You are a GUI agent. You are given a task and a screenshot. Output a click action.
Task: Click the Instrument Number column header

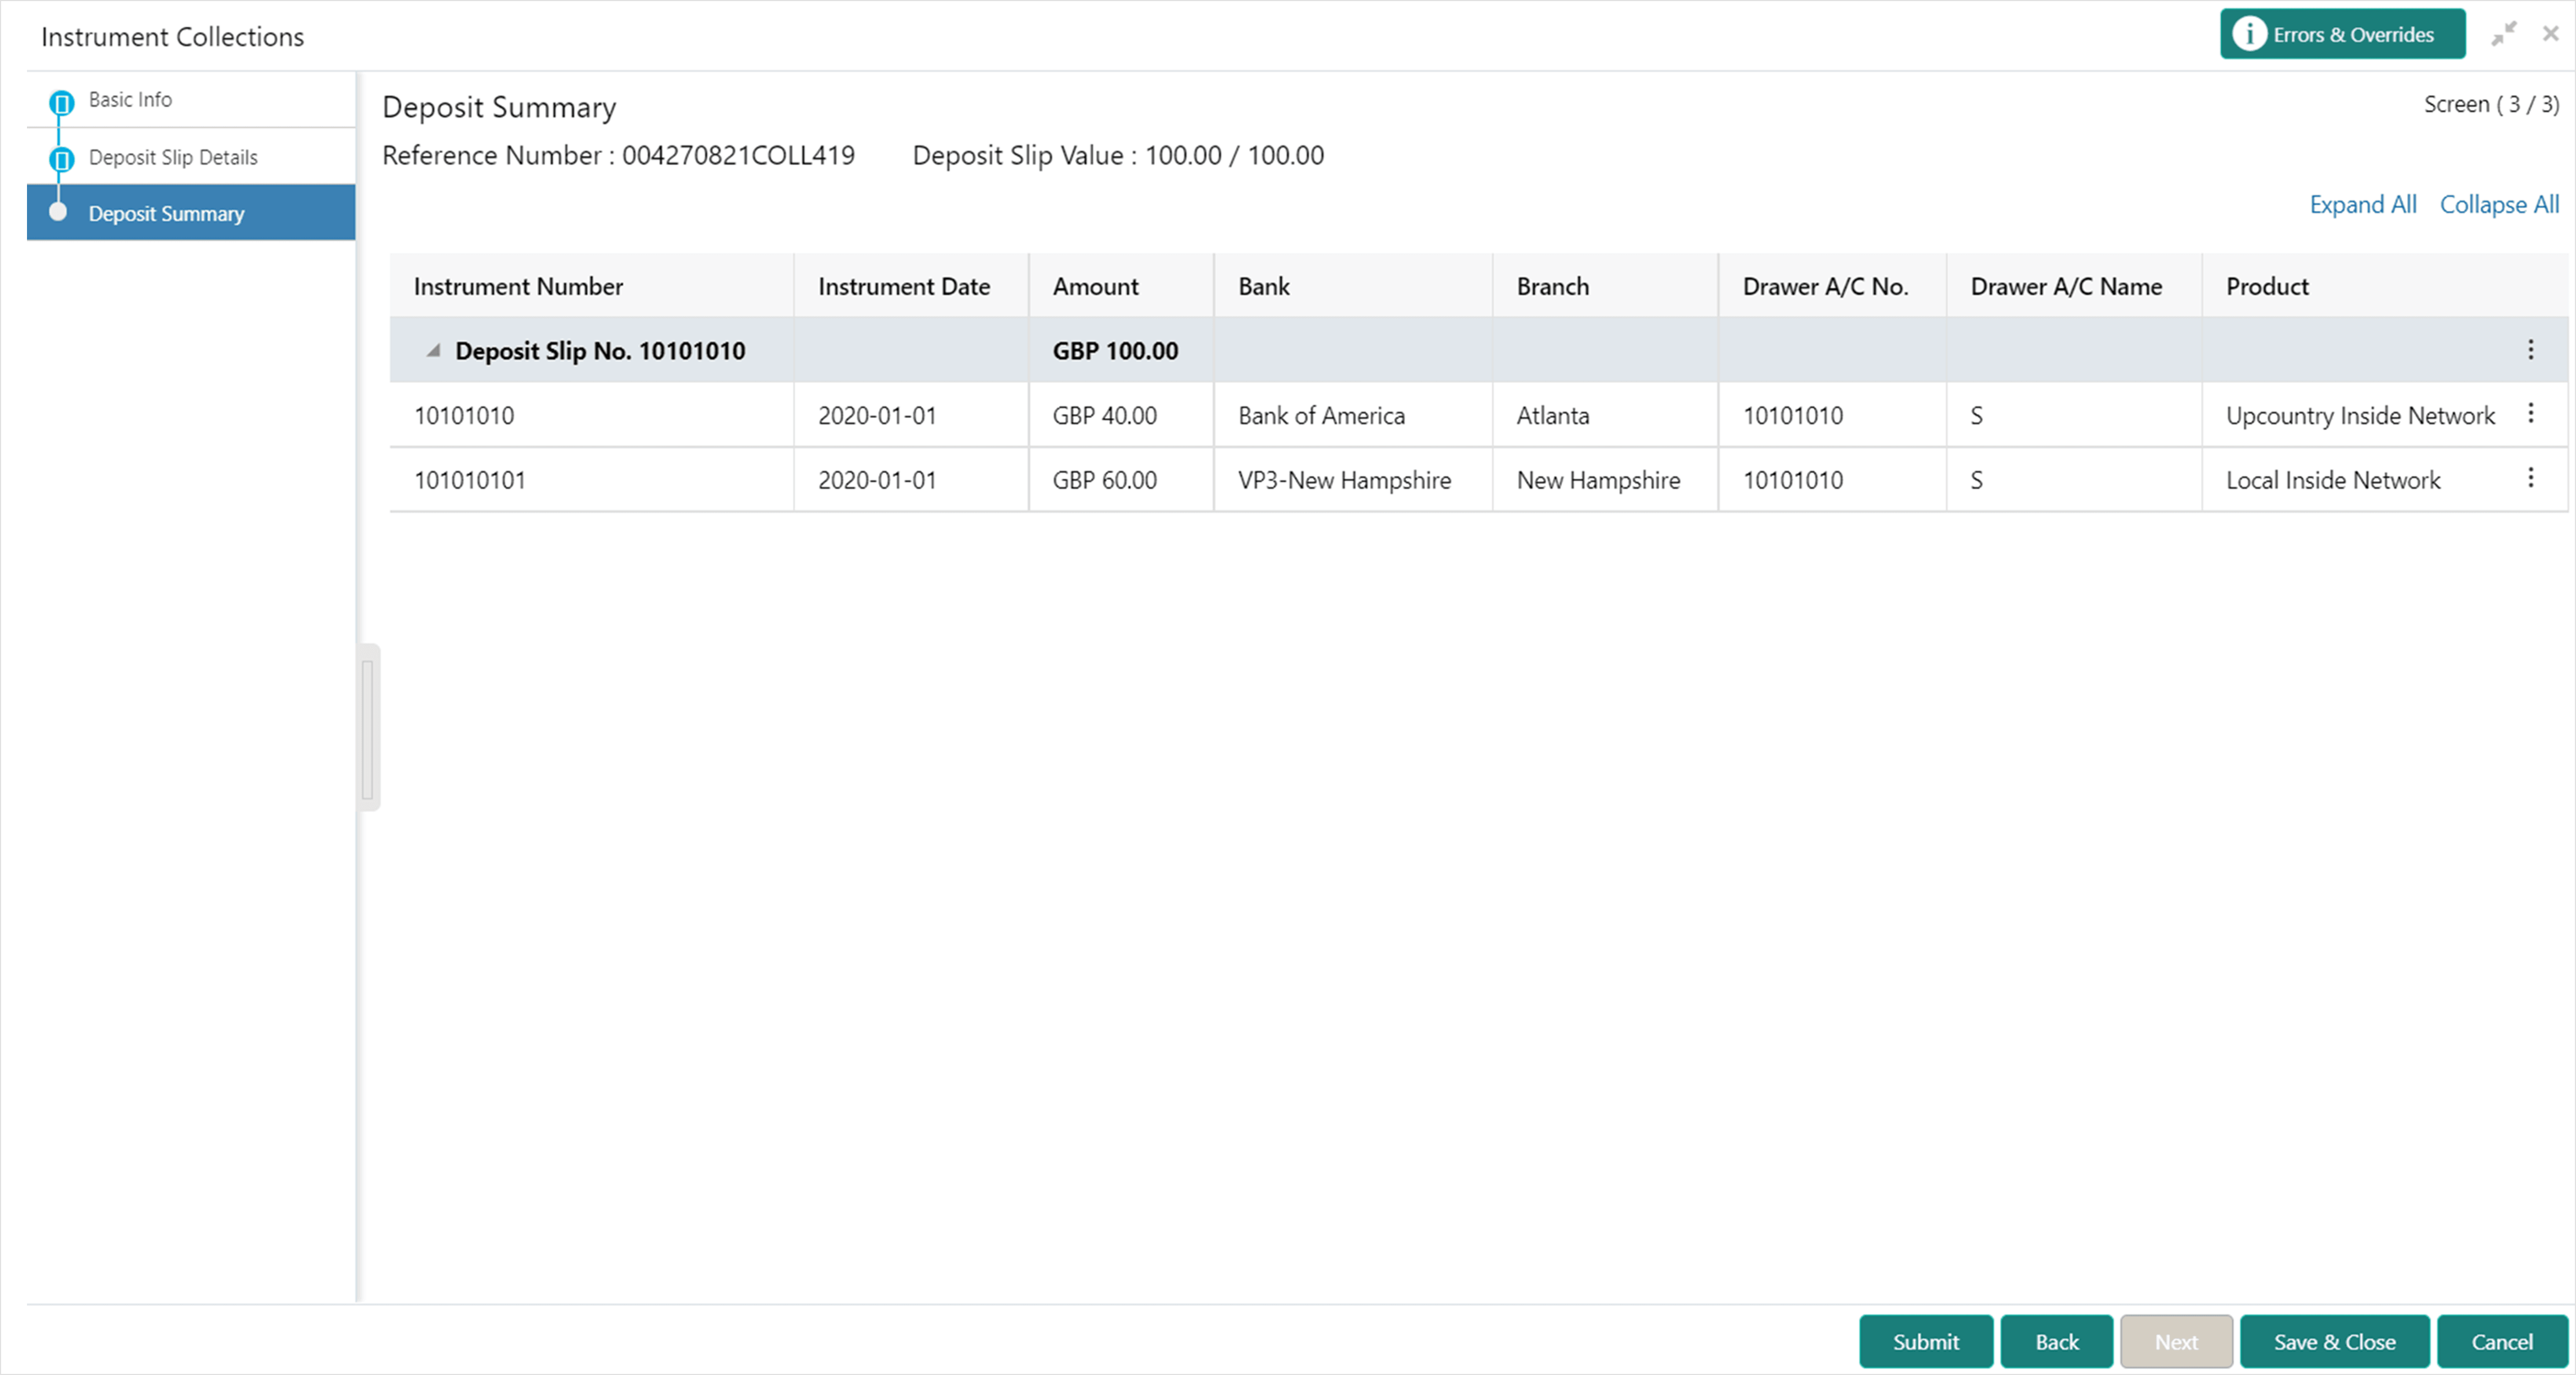point(518,287)
